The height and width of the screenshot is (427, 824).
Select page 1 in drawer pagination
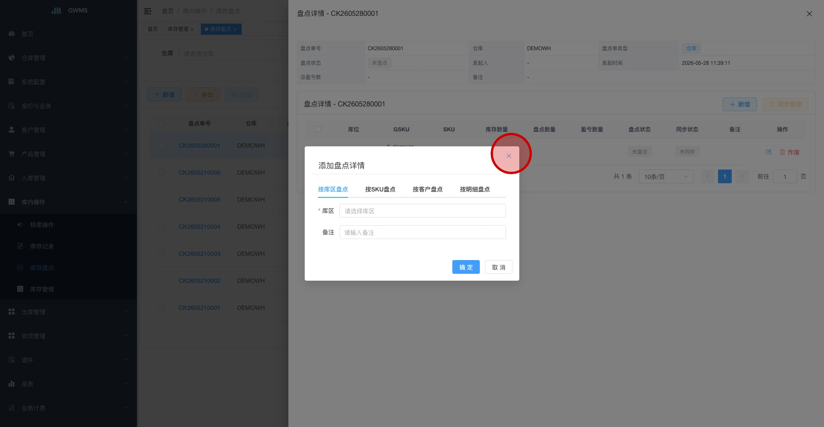tap(724, 176)
